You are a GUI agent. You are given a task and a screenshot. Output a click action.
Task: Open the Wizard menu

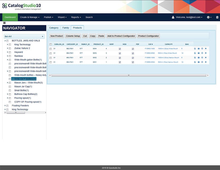click(62, 17)
